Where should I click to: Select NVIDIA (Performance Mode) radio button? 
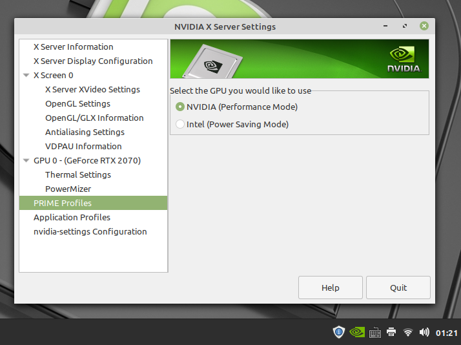tap(180, 107)
